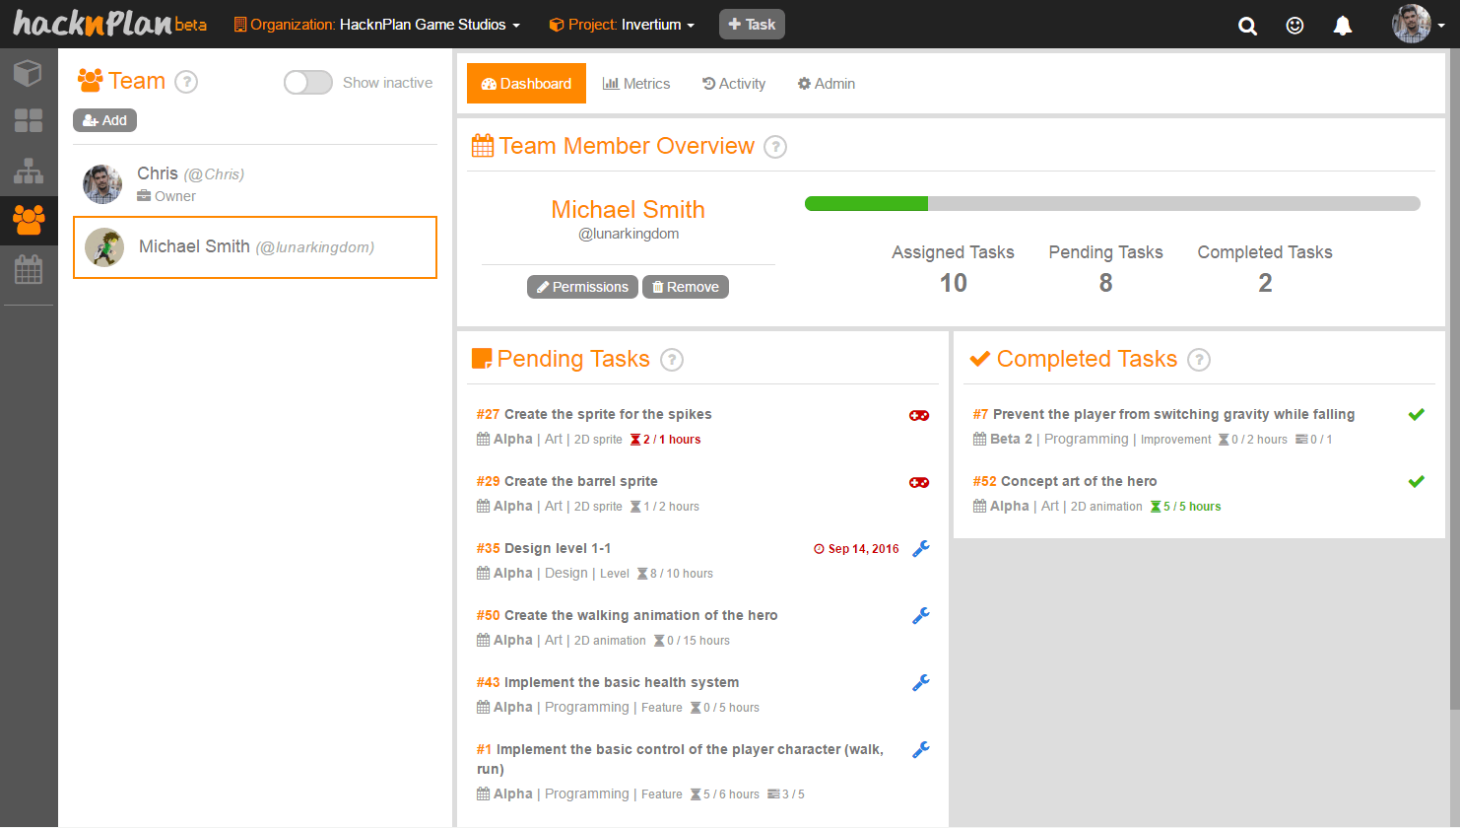This screenshot has height=828, width=1460.
Task: Click the task completion progress bar
Action: (x=1112, y=204)
